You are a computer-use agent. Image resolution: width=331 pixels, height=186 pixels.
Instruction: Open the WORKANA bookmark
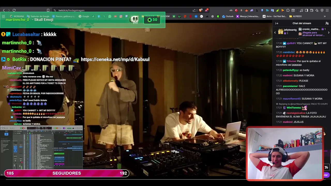click(x=17, y=16)
